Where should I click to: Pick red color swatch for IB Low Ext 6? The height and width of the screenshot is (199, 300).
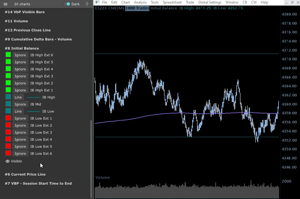[x=8, y=154]
